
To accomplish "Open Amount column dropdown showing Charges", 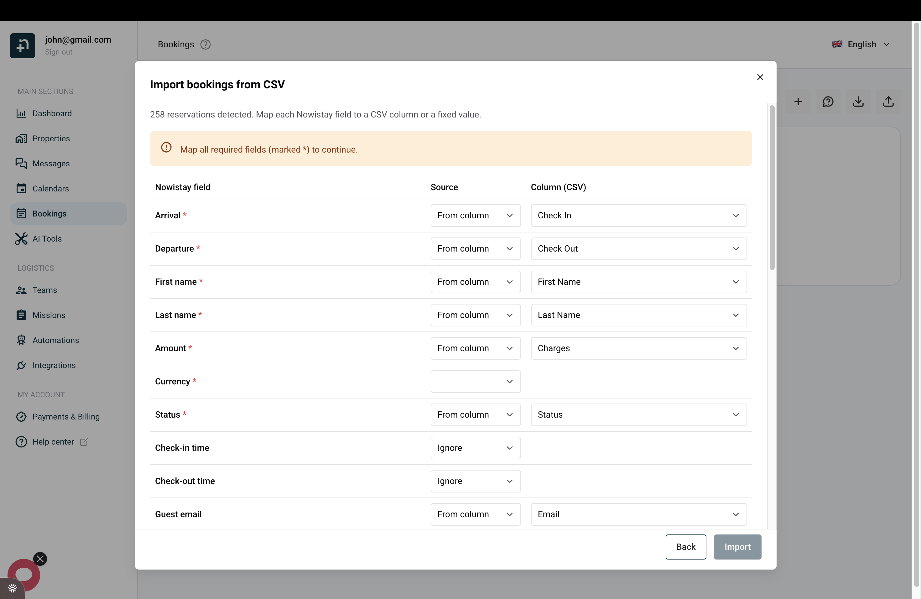I will click(x=638, y=349).
